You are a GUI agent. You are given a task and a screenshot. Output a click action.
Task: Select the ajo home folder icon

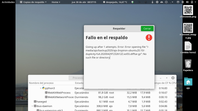click(188, 83)
